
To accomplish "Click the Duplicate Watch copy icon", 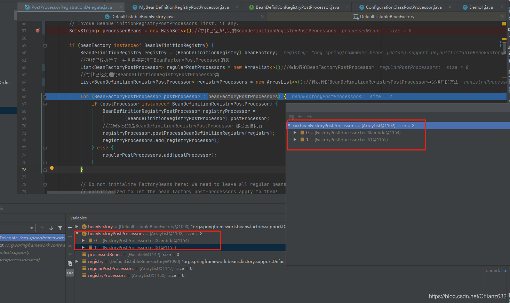I will point(70,264).
